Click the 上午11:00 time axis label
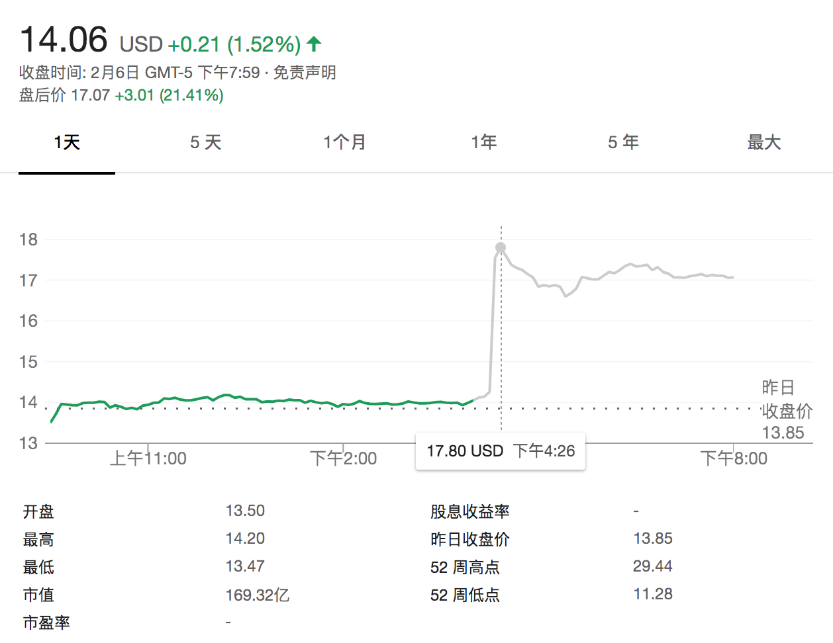The height and width of the screenshot is (643, 833). click(148, 458)
